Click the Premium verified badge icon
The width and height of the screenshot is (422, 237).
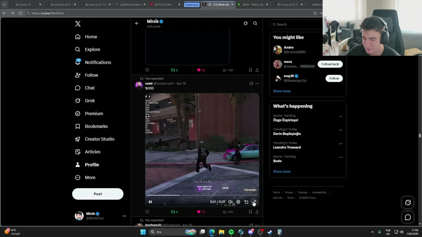pyautogui.click(x=78, y=114)
